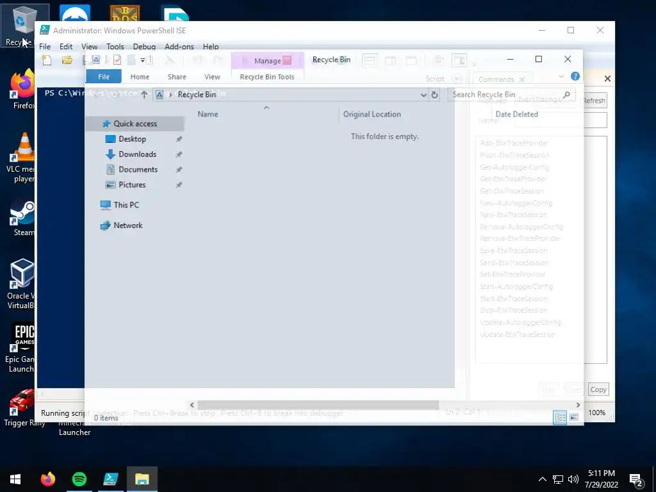The width and height of the screenshot is (656, 492).
Task: Click the horizontal scrollbar thumb
Action: tap(318, 405)
